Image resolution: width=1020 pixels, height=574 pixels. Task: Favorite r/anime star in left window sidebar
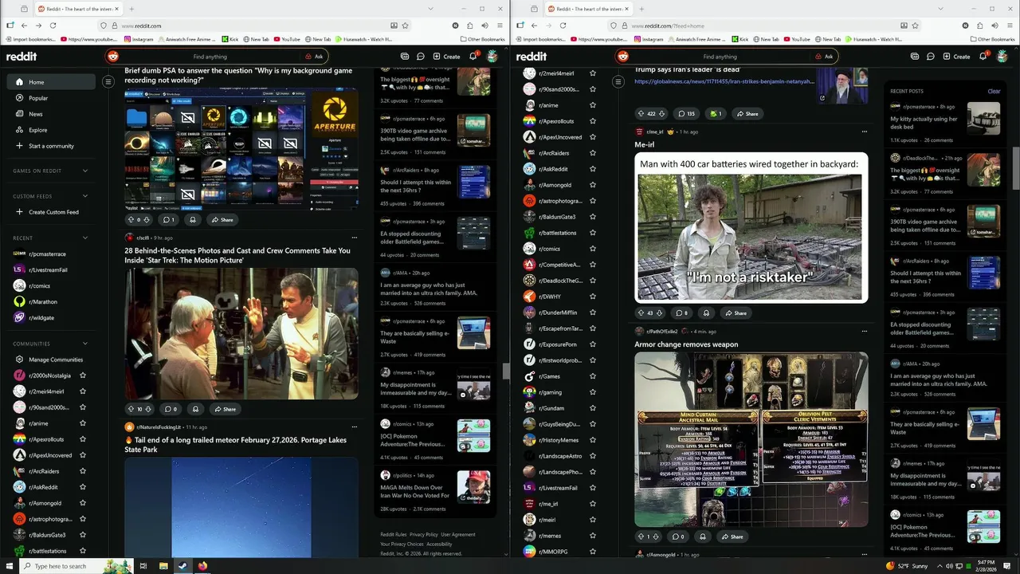click(83, 423)
